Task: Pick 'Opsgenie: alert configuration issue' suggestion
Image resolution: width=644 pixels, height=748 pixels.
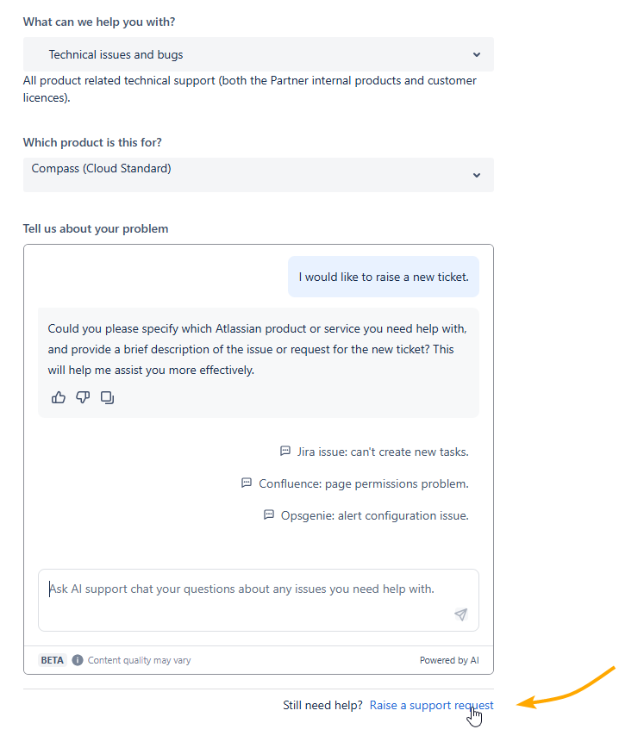Action: point(375,515)
